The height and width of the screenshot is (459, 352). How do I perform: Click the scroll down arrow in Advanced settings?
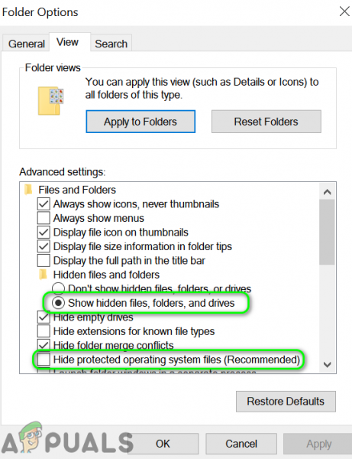point(327,364)
